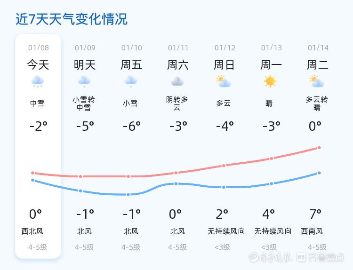This screenshot has width=353, height=270.
Task: Click the blue low-temperature point for 周六
Action: click(176, 184)
